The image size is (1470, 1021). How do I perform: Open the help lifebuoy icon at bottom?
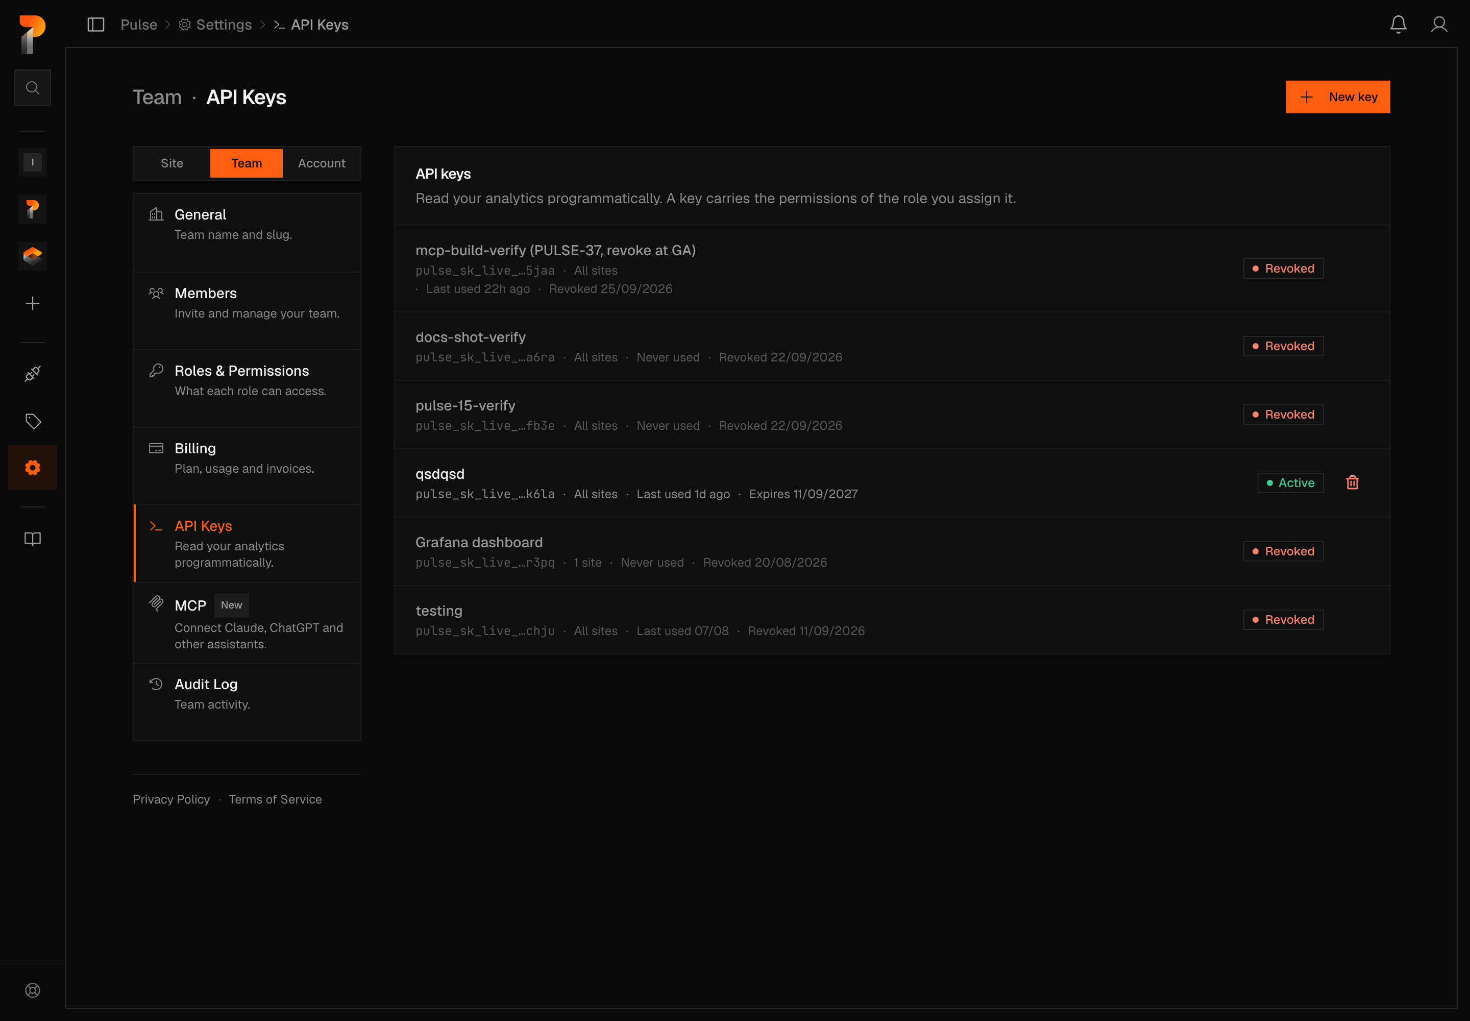point(33,990)
